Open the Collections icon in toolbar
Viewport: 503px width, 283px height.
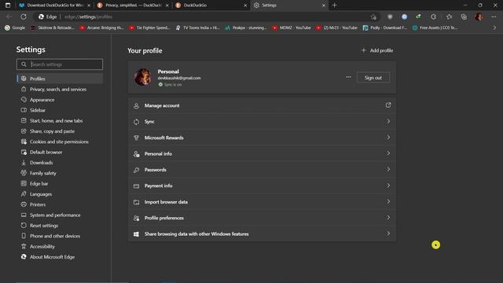coord(464,17)
